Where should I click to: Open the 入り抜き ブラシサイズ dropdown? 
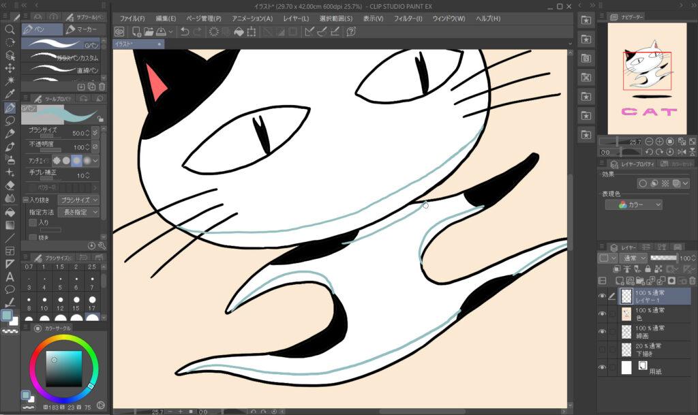tap(77, 200)
